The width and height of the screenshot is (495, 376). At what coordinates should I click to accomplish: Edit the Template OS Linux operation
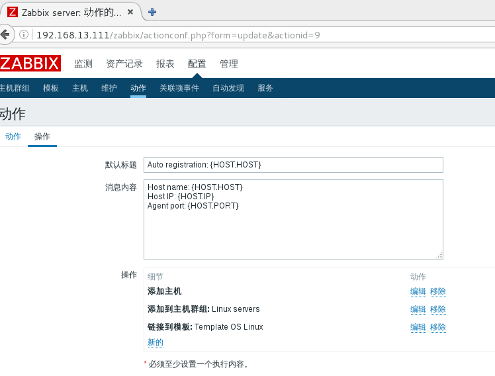point(418,328)
